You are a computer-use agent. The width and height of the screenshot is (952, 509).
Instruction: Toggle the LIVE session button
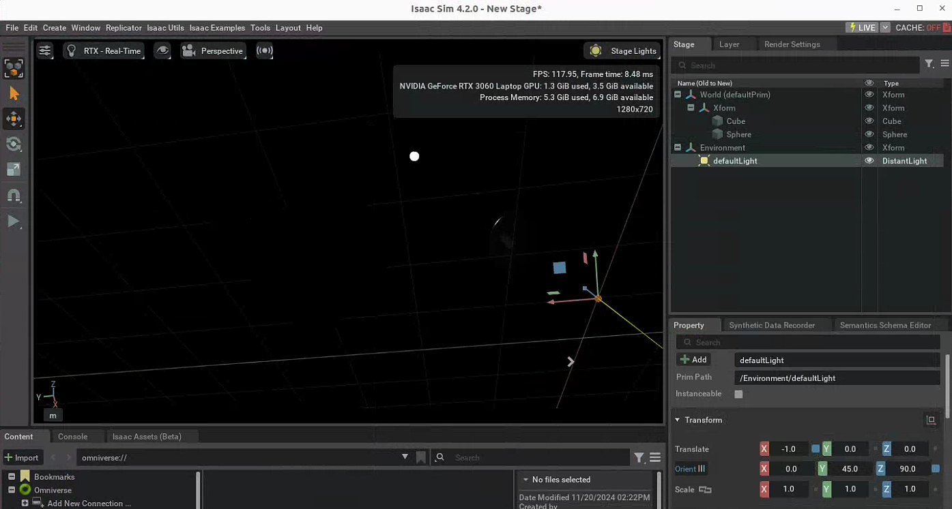[x=862, y=28]
